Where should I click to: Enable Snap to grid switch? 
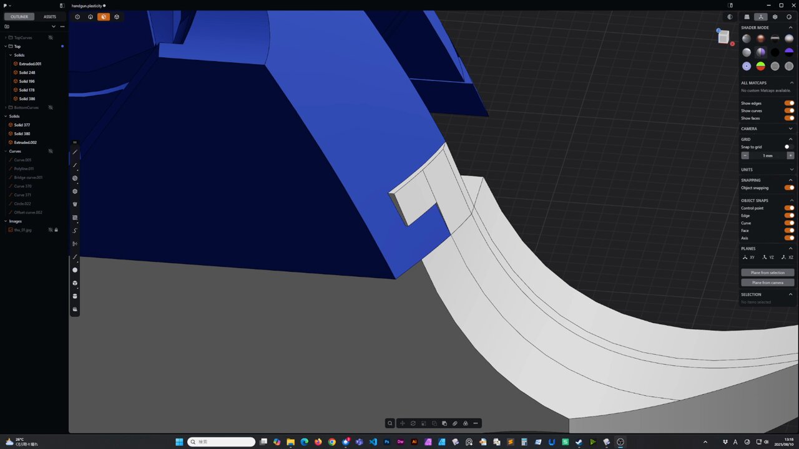[789, 147]
